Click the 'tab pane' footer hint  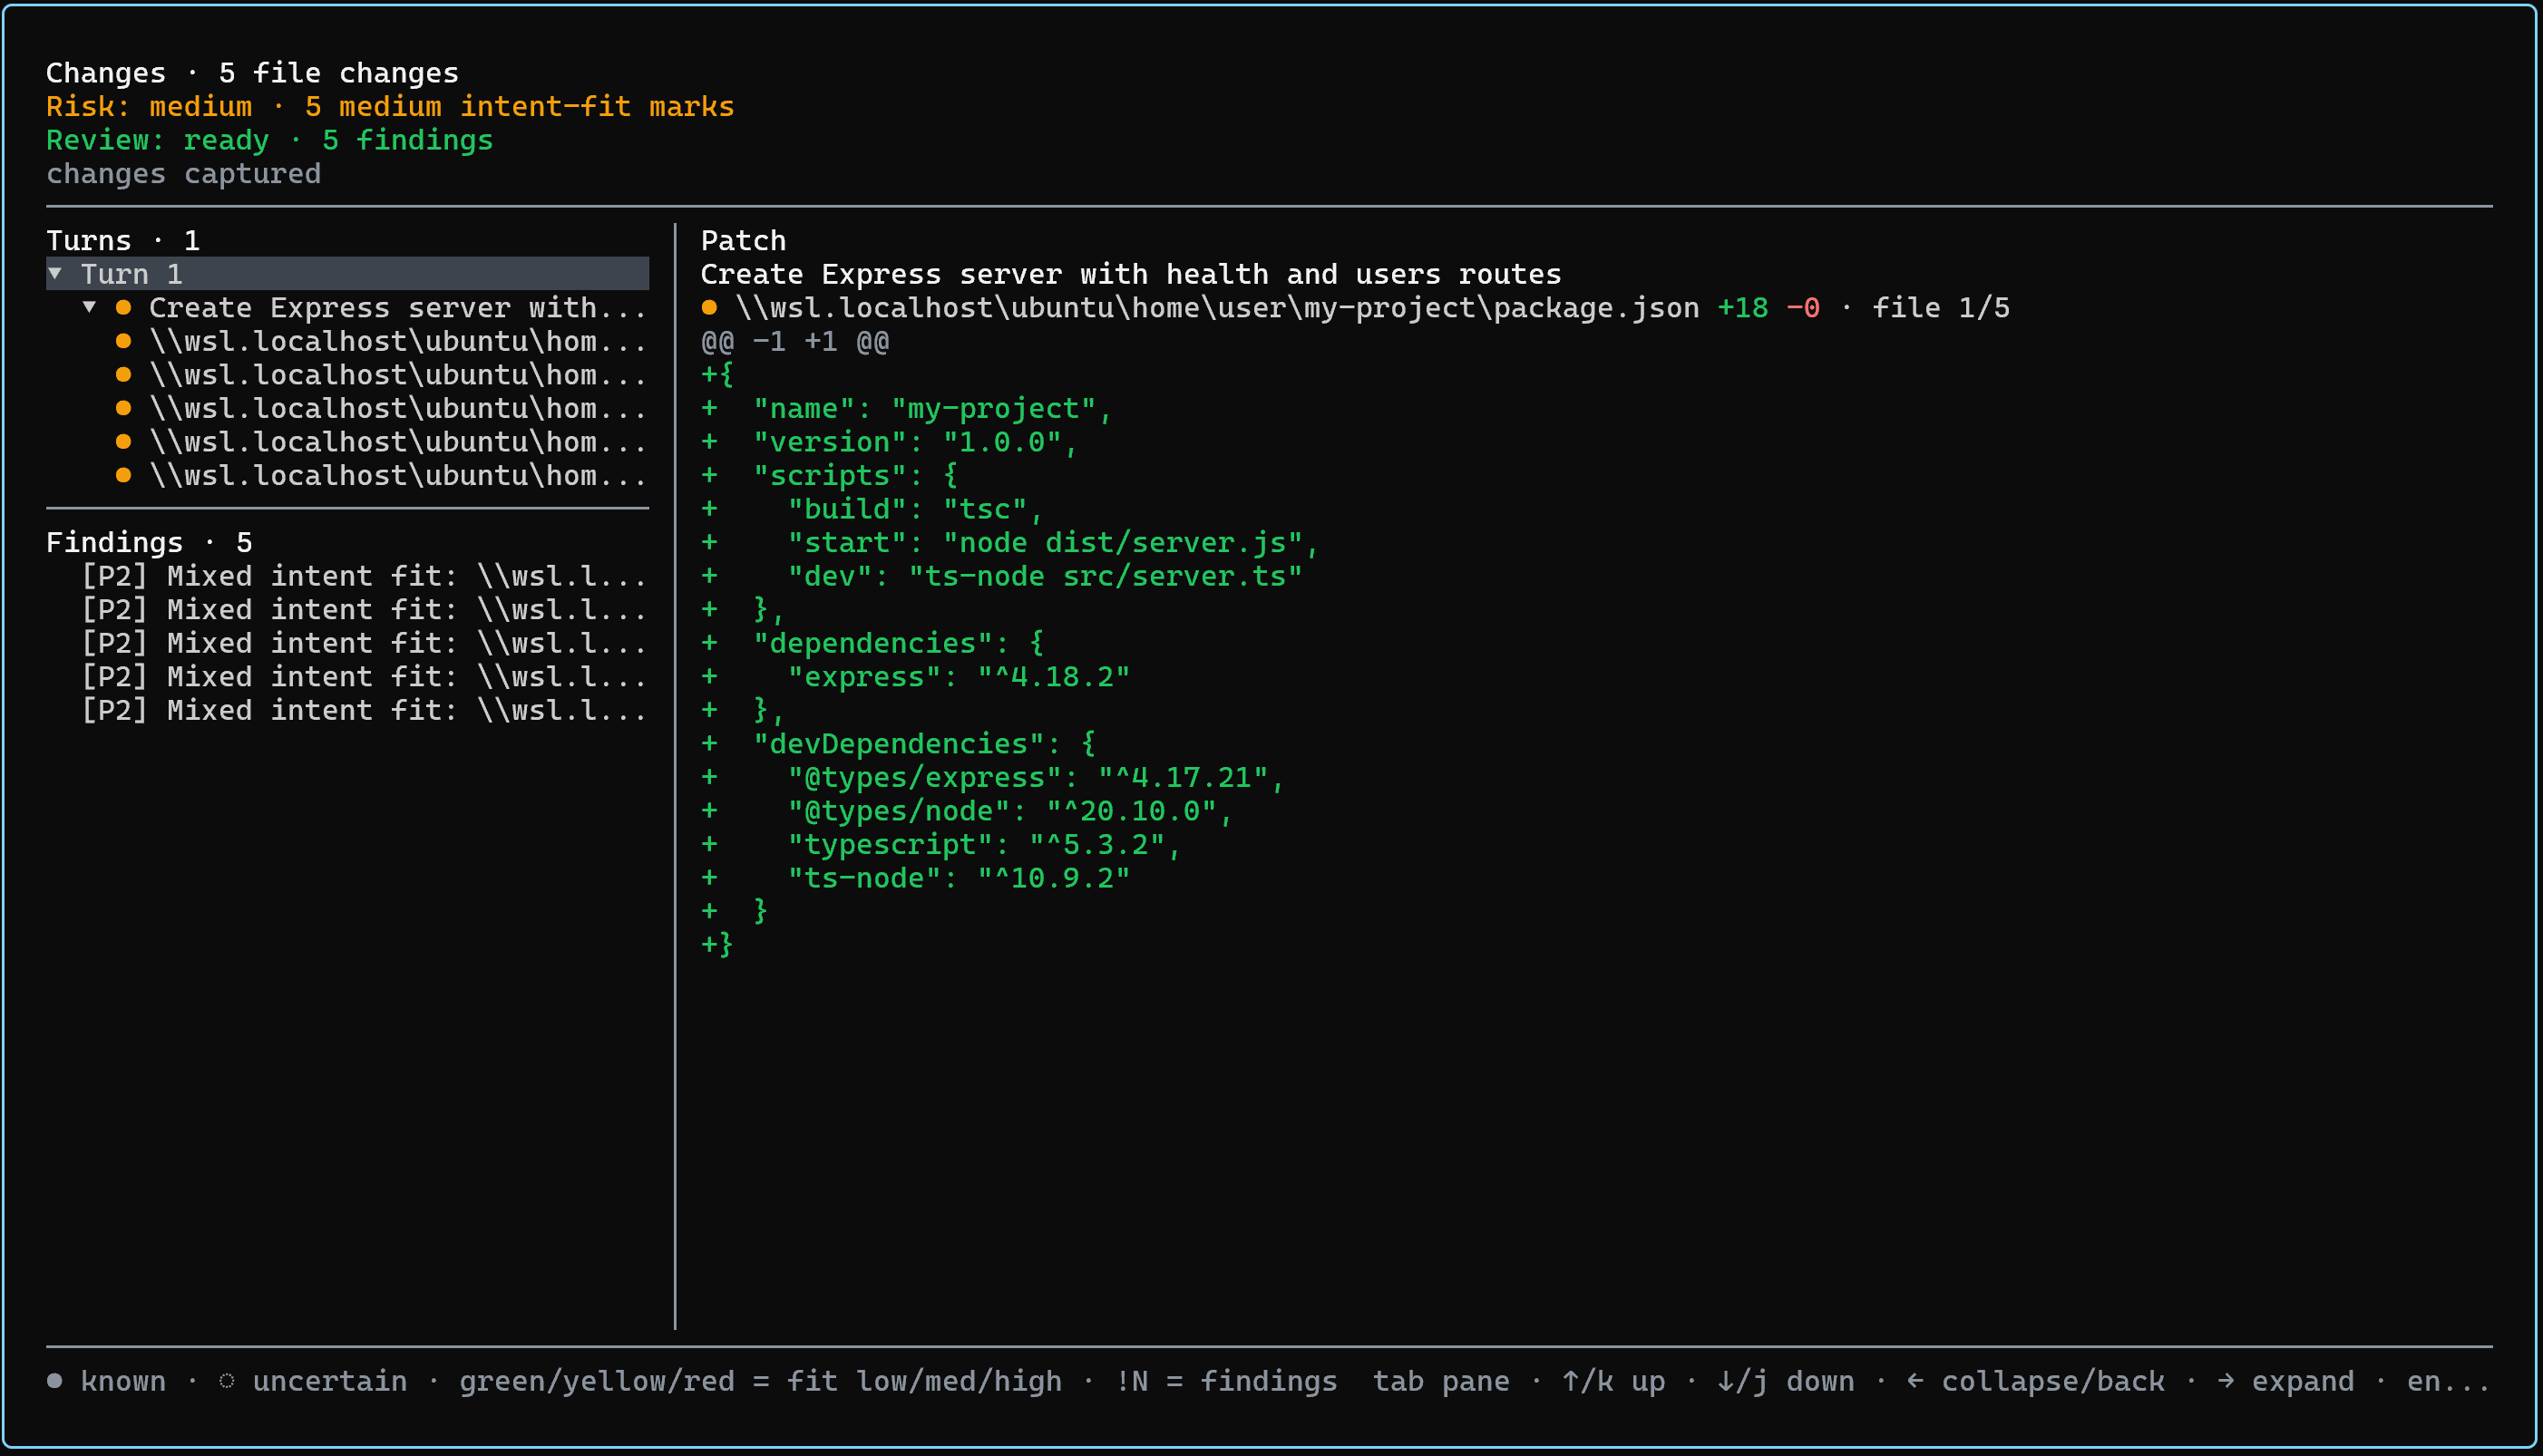(1440, 1381)
